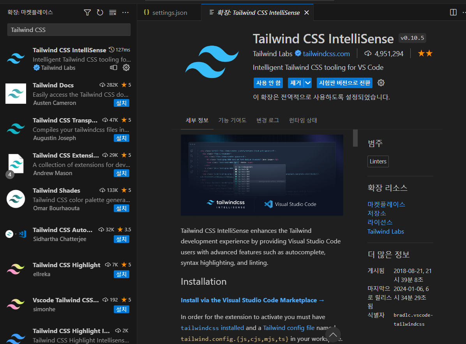Open settings gear beside pre-release button
Viewport: 466px width, 344px height.
tap(381, 83)
